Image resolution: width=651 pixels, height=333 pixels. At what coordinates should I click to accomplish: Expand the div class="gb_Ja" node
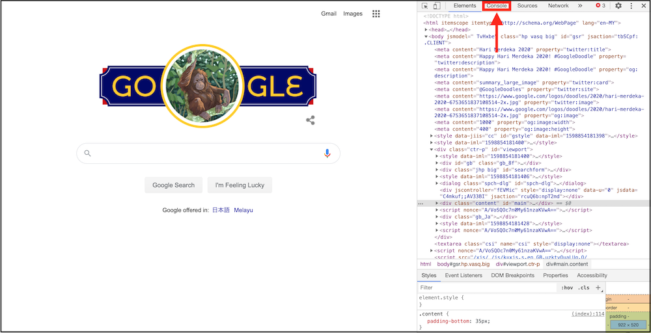(x=437, y=217)
